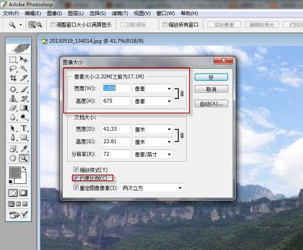Click the foreground color swatch

coord(15,173)
